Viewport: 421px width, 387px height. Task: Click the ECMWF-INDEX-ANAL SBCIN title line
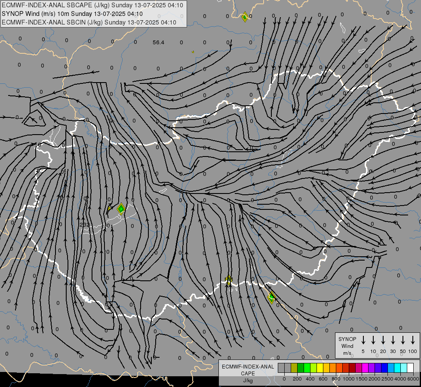pyautogui.click(x=89, y=22)
